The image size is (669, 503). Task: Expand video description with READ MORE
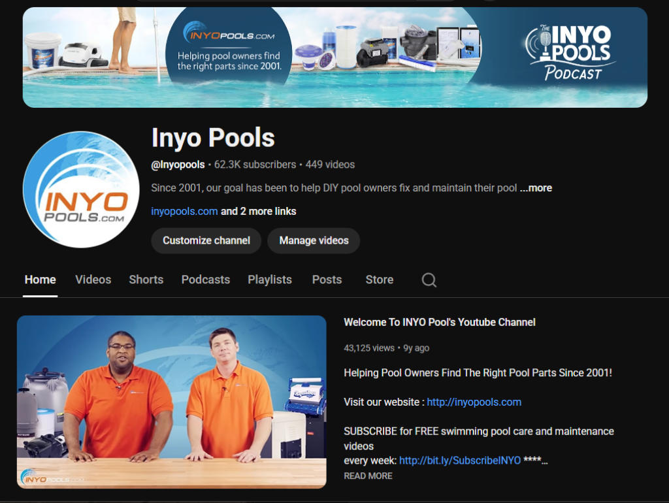(368, 476)
